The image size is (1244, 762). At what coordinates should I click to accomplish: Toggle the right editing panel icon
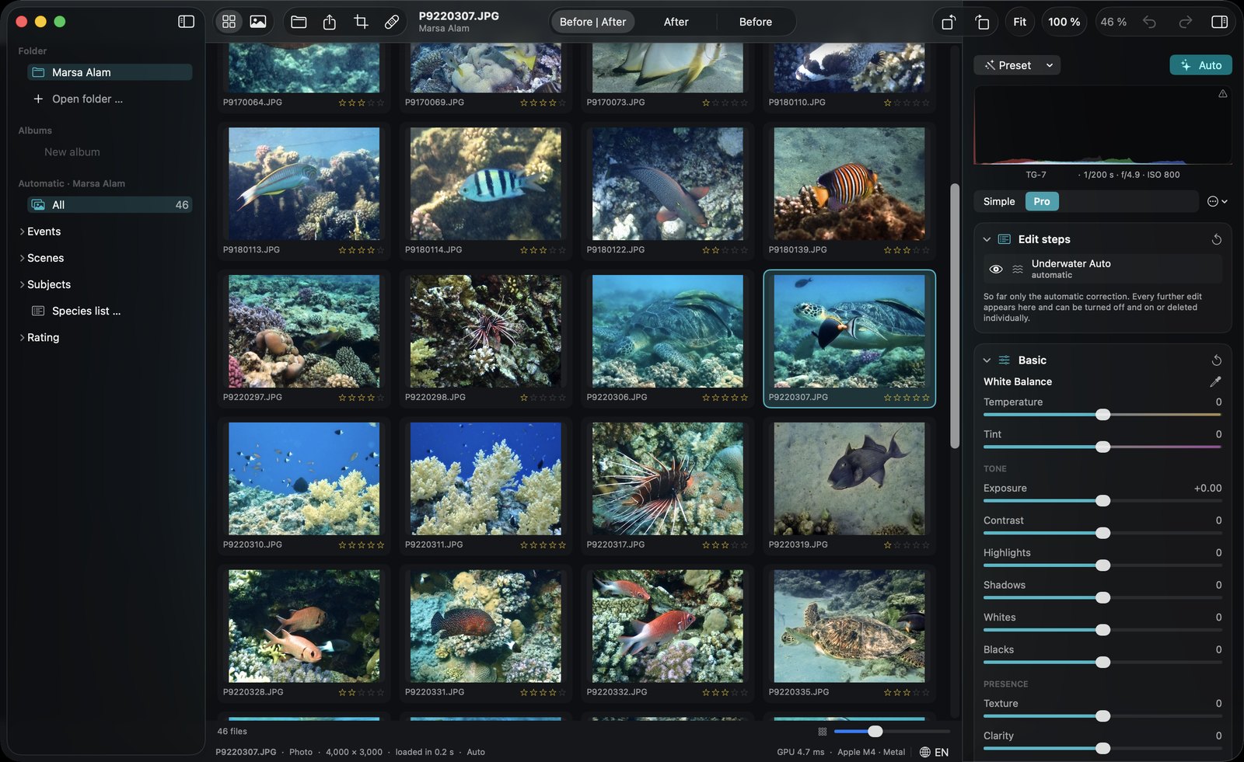click(x=1220, y=22)
